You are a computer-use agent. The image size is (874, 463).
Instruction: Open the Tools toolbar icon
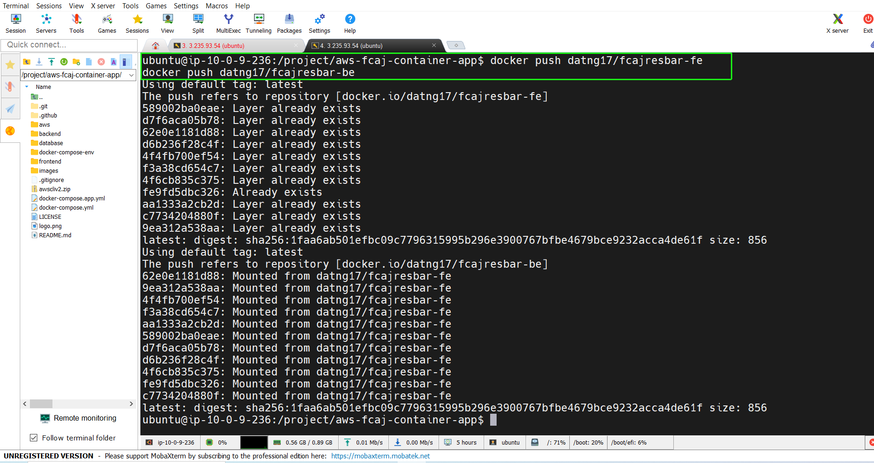[76, 23]
